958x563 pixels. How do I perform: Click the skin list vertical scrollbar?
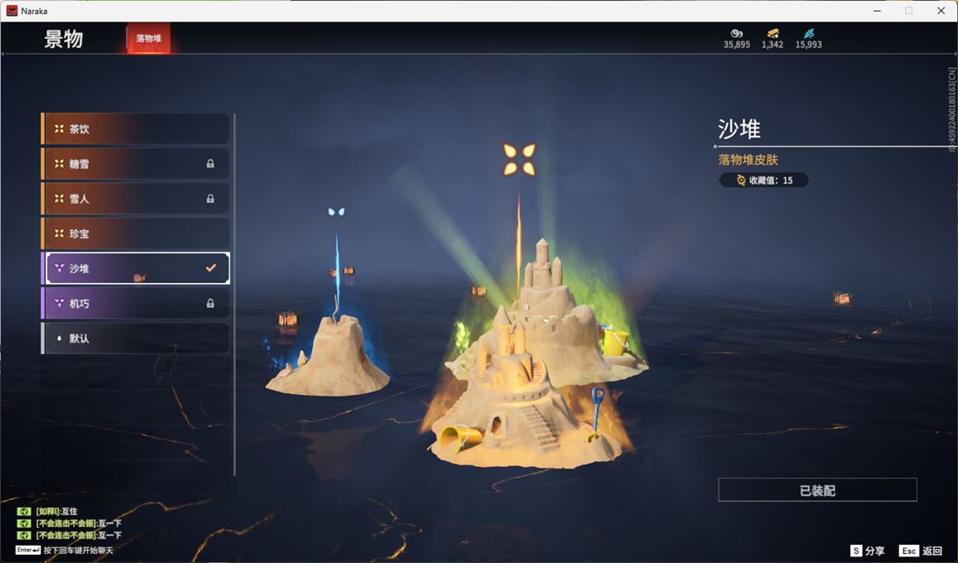(234, 294)
